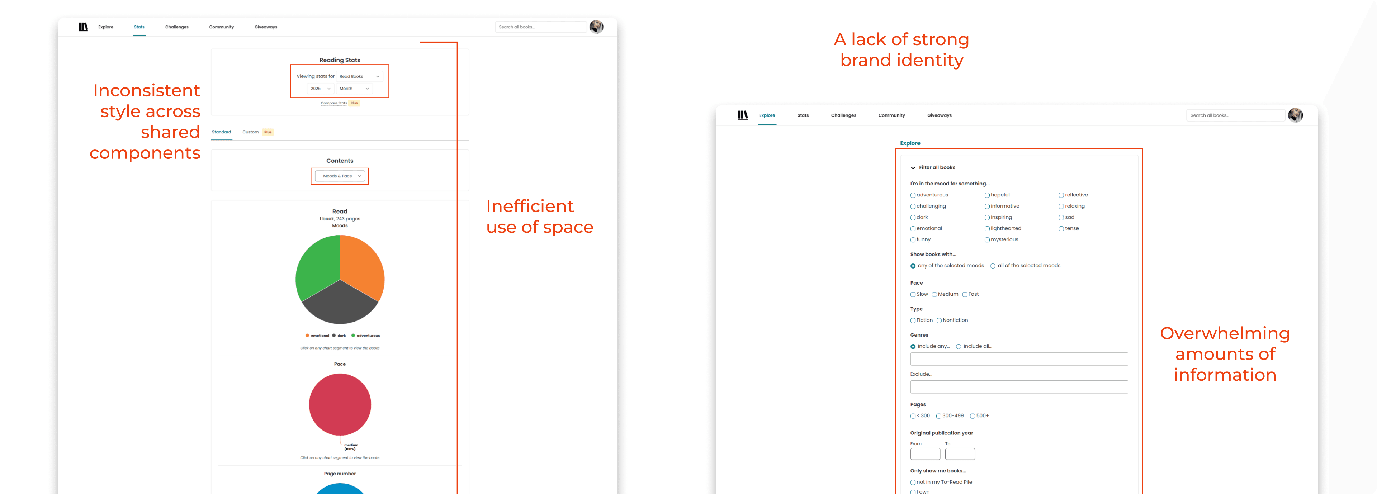Switch to the Custom stats tab
This screenshot has height=494, width=1377.
tap(250, 132)
